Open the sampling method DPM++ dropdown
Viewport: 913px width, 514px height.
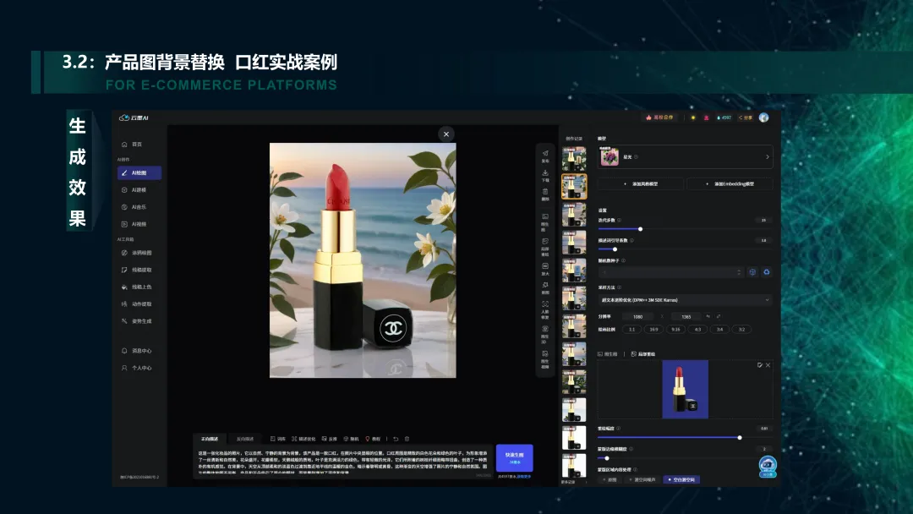pos(685,300)
